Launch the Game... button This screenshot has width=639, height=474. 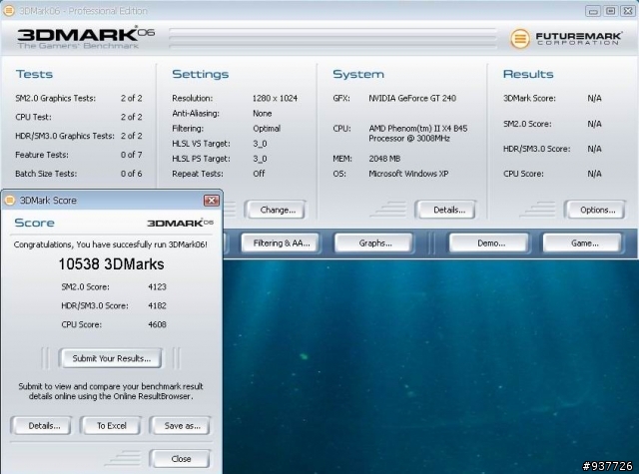(584, 243)
